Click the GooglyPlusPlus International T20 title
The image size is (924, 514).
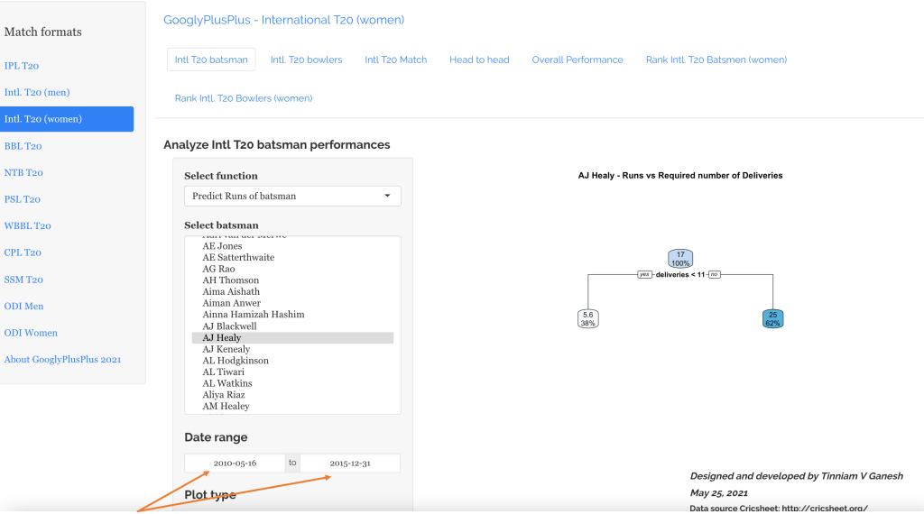[x=283, y=20]
